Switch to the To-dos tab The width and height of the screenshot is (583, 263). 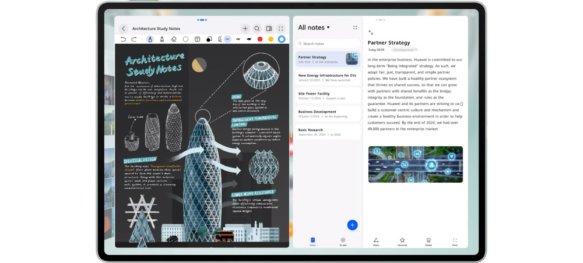click(343, 240)
